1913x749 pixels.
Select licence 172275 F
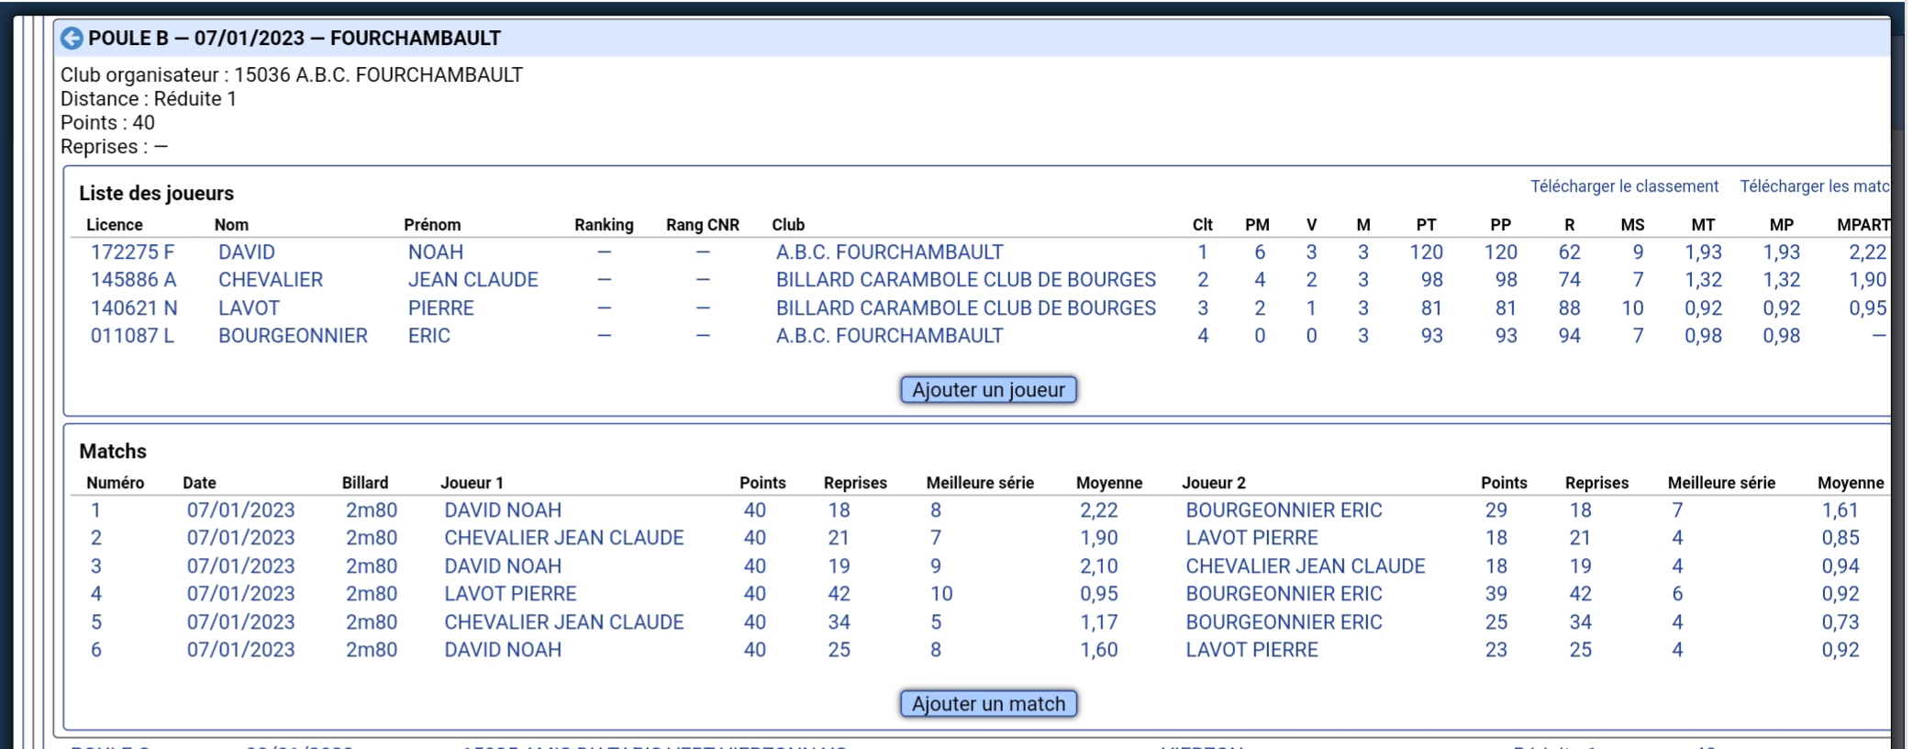pyautogui.click(x=132, y=252)
